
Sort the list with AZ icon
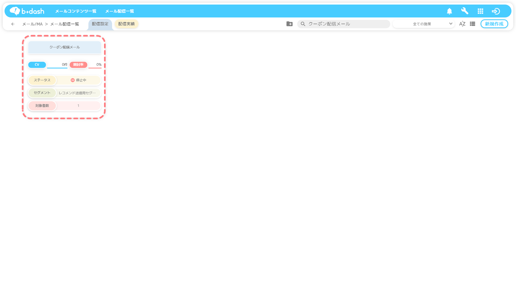pyautogui.click(x=462, y=24)
